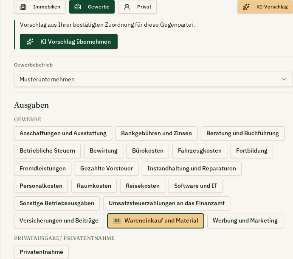The height and width of the screenshot is (259, 293).
Task: Click the GEWERBE section label
Action: [28, 120]
